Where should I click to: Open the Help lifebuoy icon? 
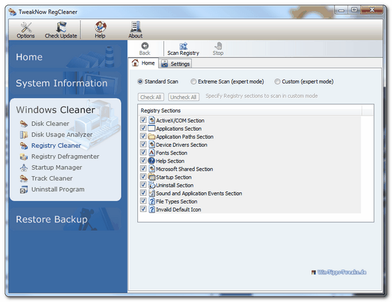point(100,27)
